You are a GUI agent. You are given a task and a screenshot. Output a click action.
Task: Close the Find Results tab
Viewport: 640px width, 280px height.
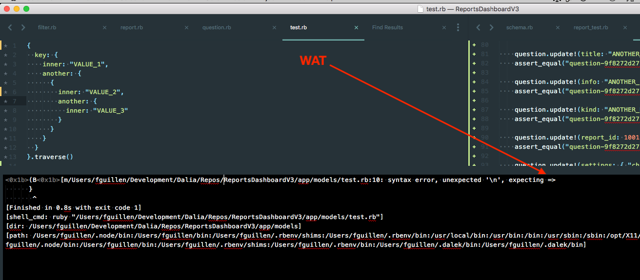tap(444, 28)
